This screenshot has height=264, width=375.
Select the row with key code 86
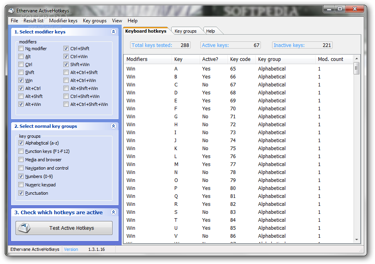(x=239, y=236)
